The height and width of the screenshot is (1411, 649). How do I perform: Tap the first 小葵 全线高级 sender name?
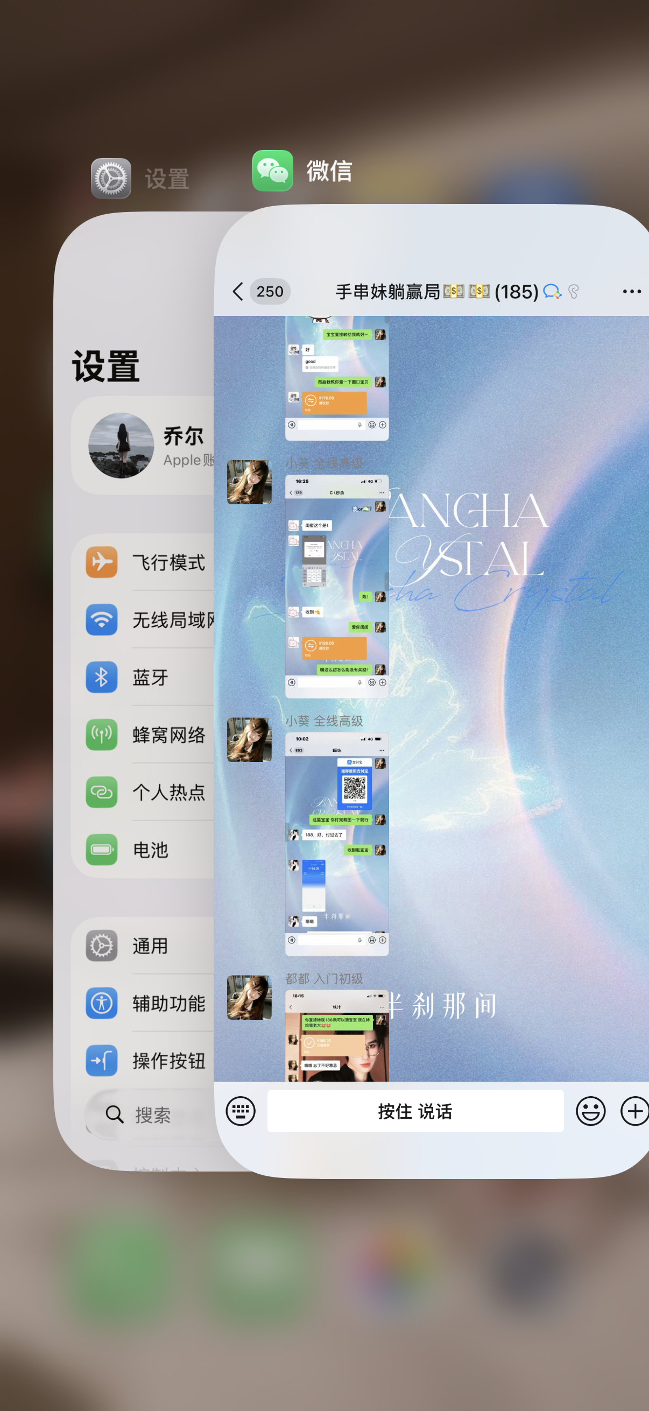point(323,463)
